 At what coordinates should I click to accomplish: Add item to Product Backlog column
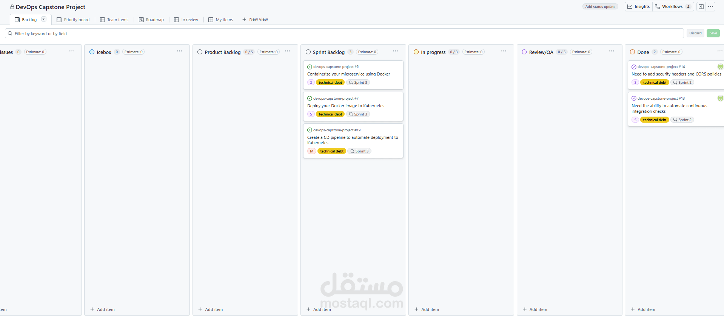click(x=210, y=309)
